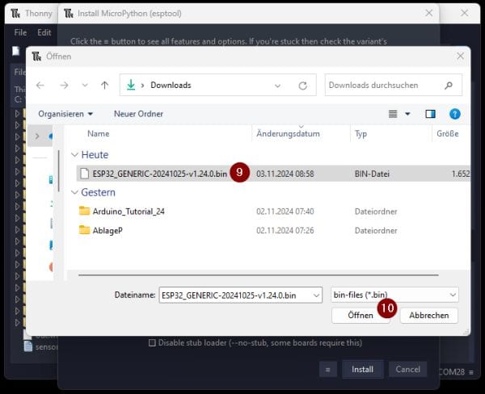Viewport: 485px width, 394px height.
Task: Expand the bin-files file type dropdown
Action: 394,295
